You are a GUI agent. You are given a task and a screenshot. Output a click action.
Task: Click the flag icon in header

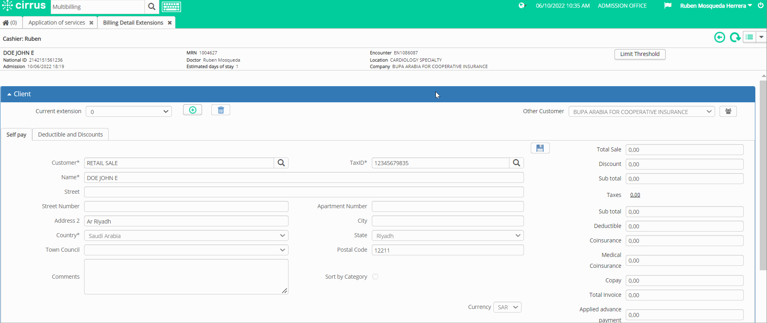click(668, 6)
